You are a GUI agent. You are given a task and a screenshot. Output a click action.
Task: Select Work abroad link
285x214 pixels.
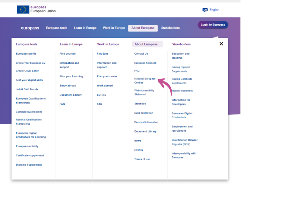[105, 86]
